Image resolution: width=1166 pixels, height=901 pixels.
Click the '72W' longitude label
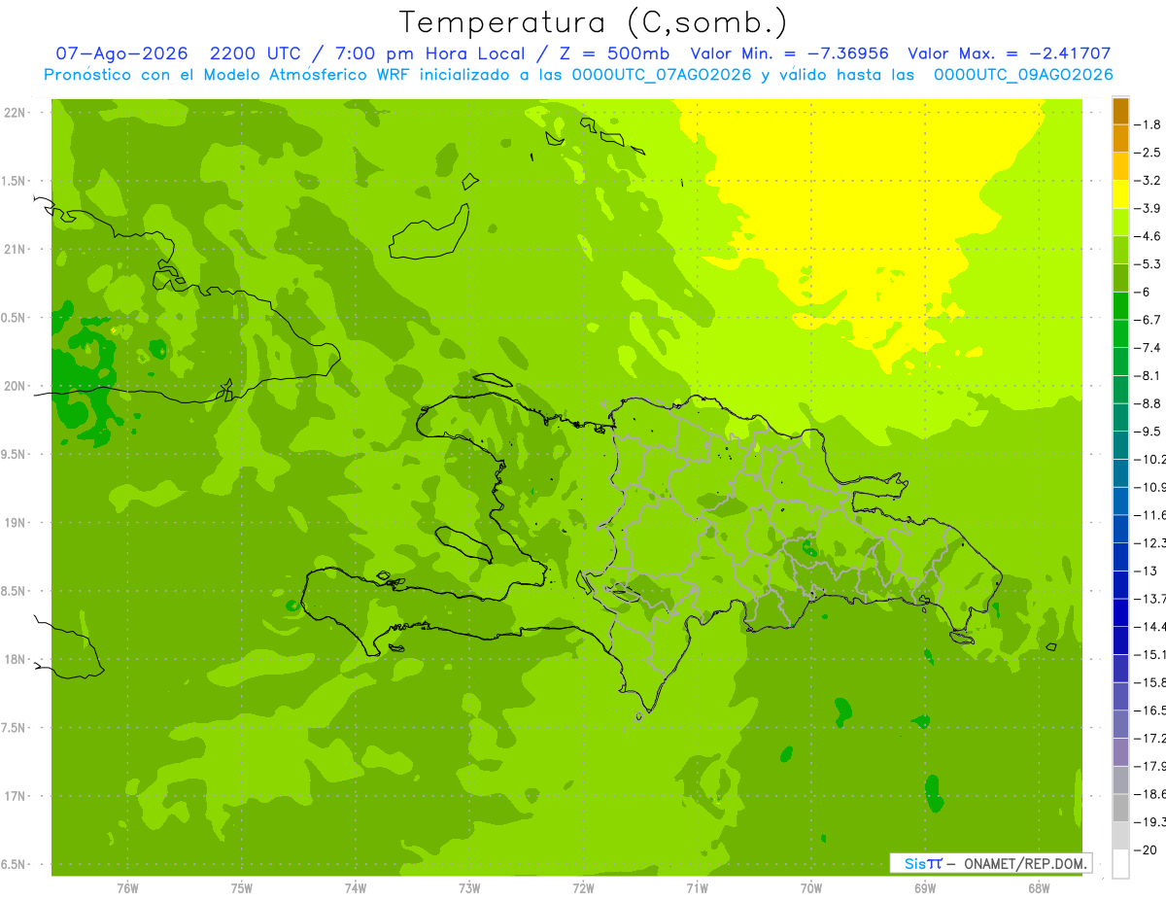[x=583, y=887]
